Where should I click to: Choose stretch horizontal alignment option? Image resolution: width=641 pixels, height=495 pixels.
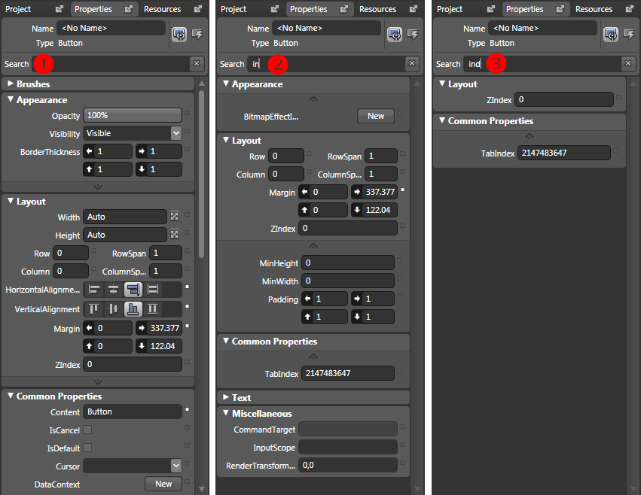(153, 290)
